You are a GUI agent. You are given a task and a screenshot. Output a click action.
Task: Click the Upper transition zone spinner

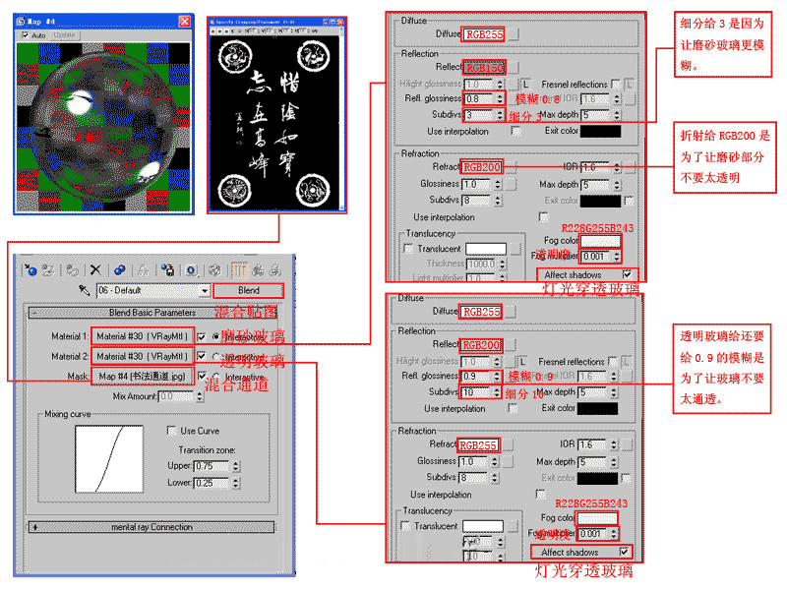click(236, 466)
